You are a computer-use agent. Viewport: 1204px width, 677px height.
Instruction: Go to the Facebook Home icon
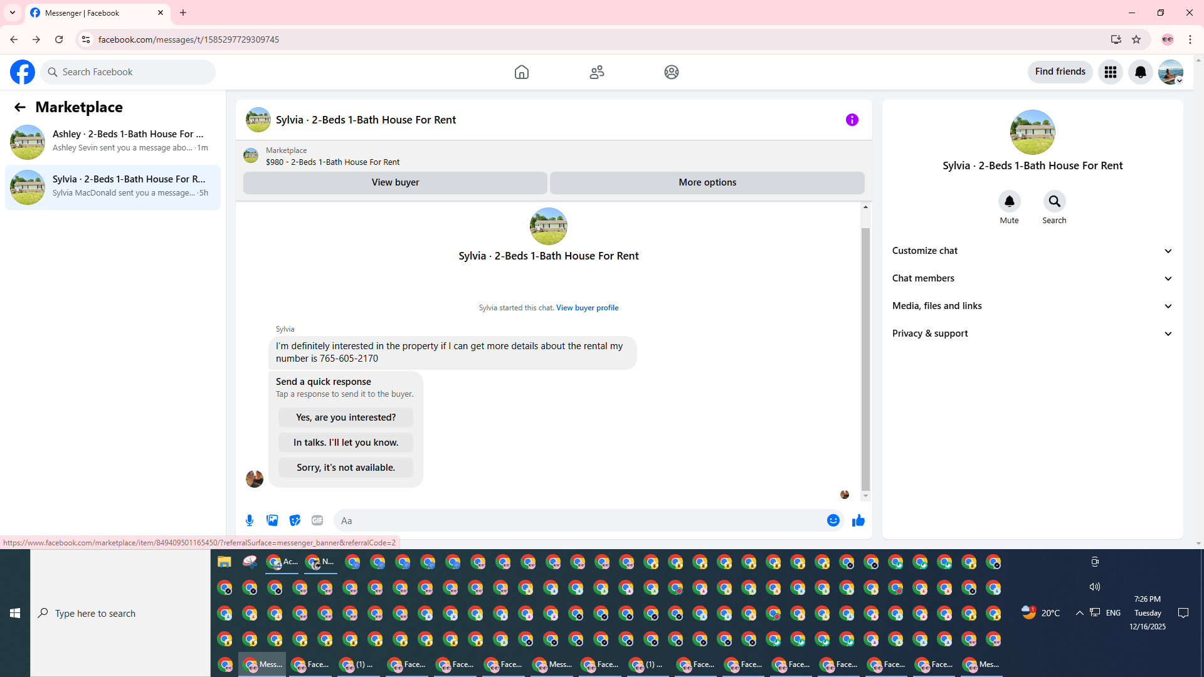[x=521, y=72]
